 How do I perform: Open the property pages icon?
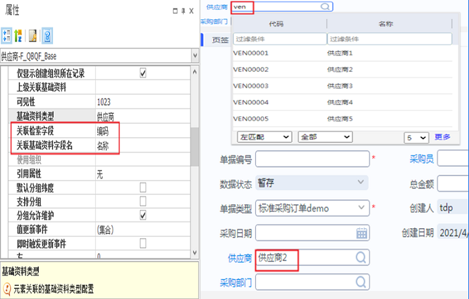(33, 35)
